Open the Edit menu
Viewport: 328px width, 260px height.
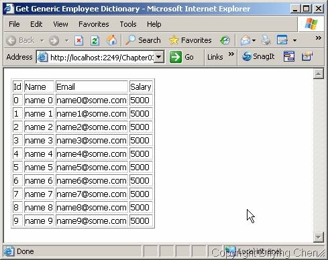tap(36, 24)
